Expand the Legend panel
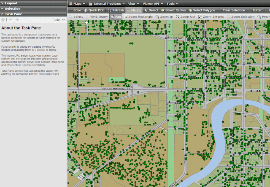Image resolution: width=270 pixels, height=187 pixels. [x=33, y=3]
